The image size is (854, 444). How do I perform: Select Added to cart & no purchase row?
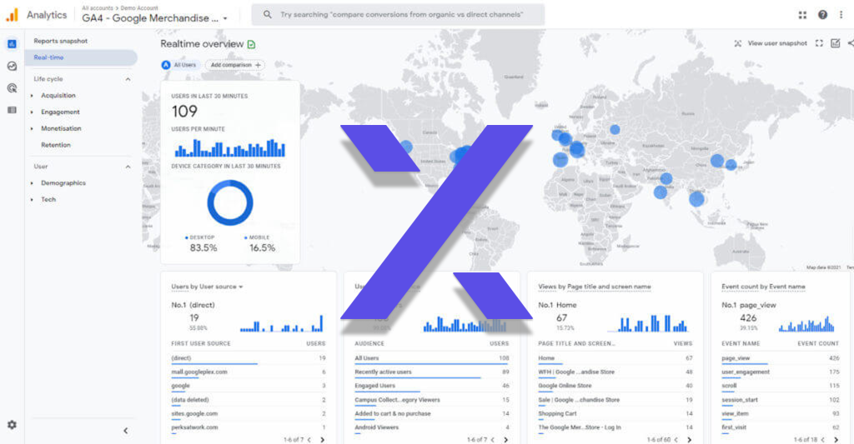click(431, 413)
